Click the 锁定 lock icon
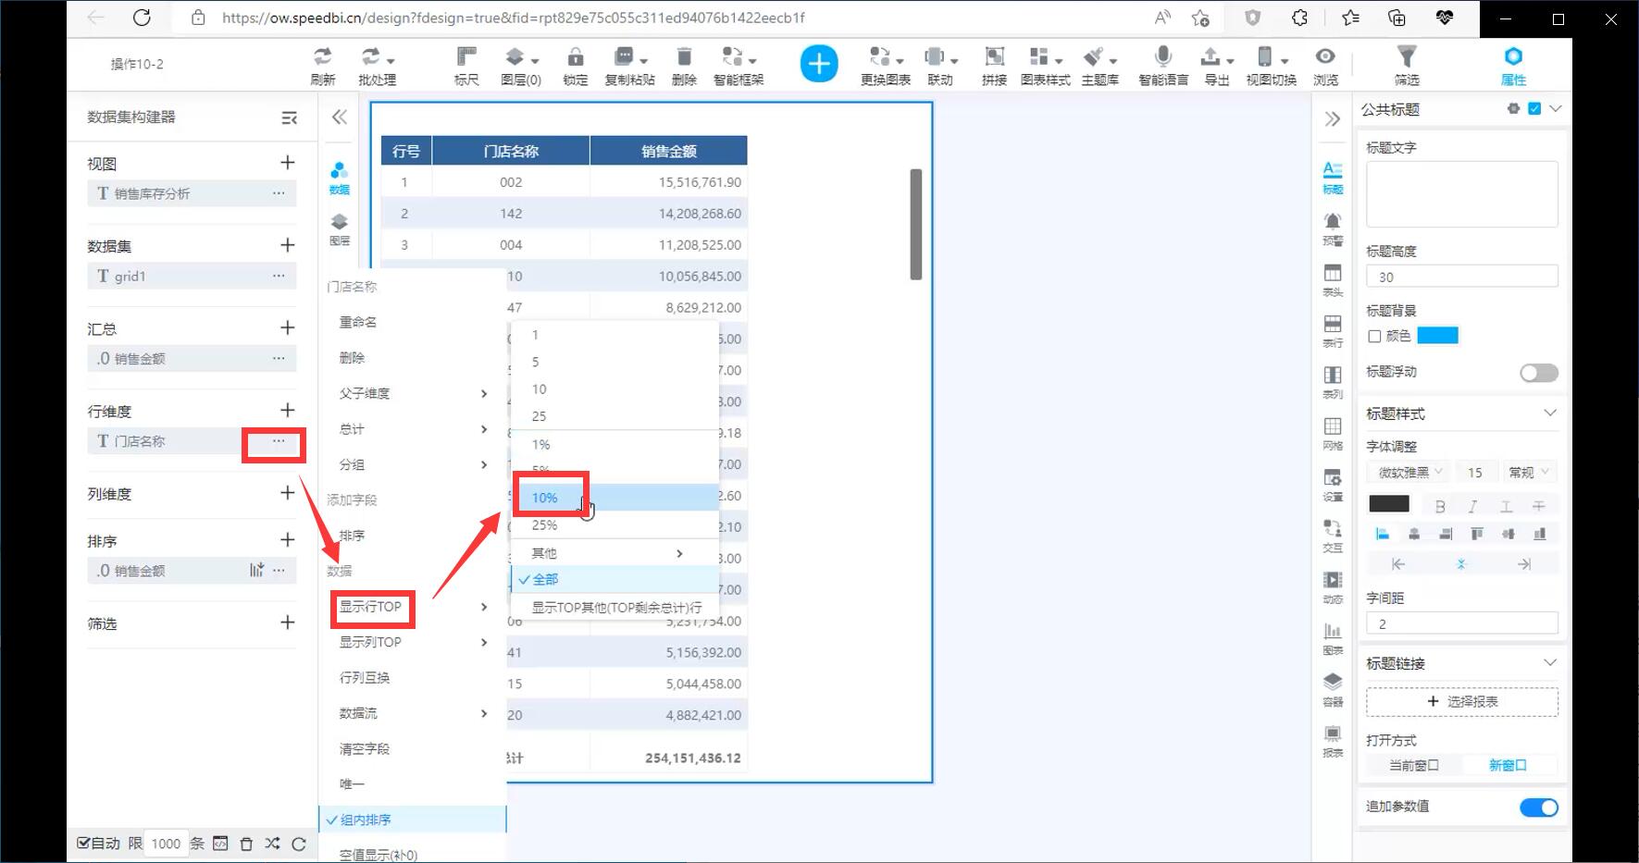1639x863 pixels. pyautogui.click(x=575, y=57)
